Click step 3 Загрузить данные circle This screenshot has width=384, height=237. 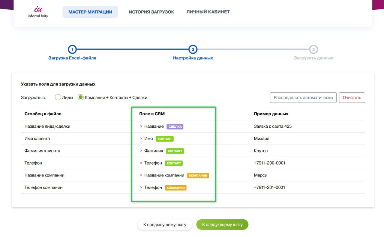pos(313,49)
